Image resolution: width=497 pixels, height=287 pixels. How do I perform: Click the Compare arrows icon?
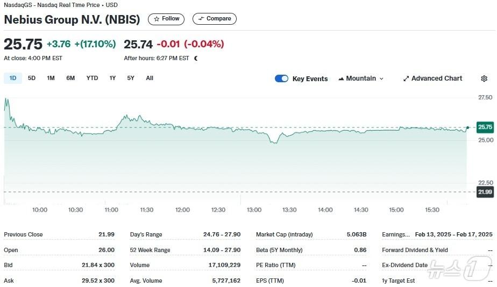coord(201,19)
